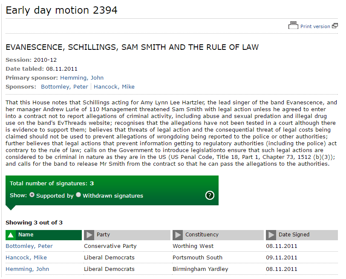The width and height of the screenshot is (346, 279).
Task: Sort the table by Name header
Action: [44, 235]
